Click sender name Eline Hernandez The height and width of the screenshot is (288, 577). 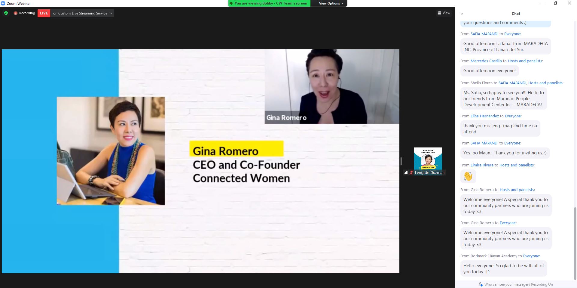coord(484,116)
